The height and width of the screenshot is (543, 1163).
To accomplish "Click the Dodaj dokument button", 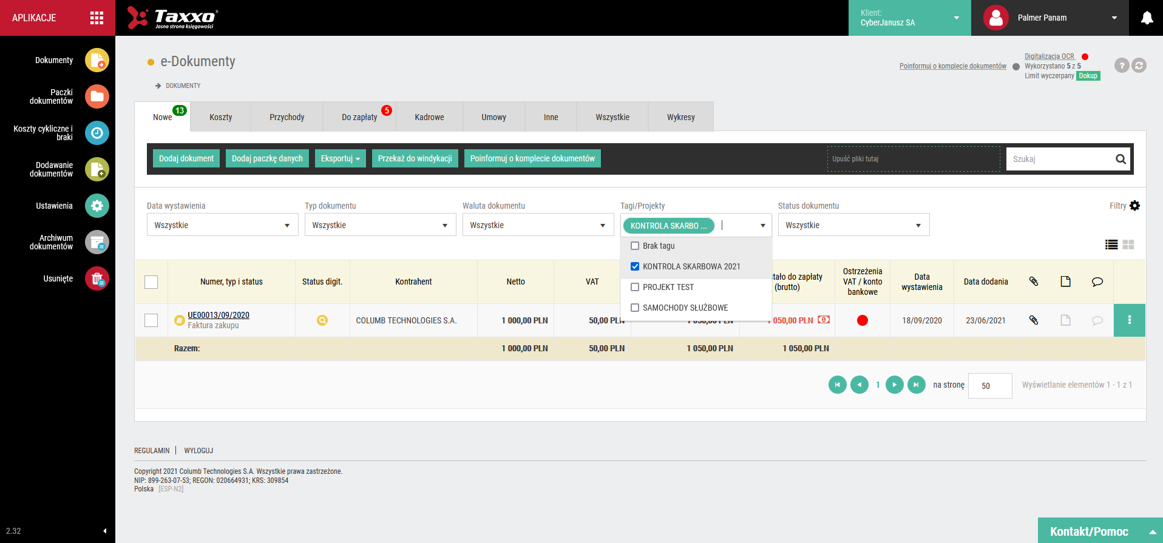I will 186,158.
